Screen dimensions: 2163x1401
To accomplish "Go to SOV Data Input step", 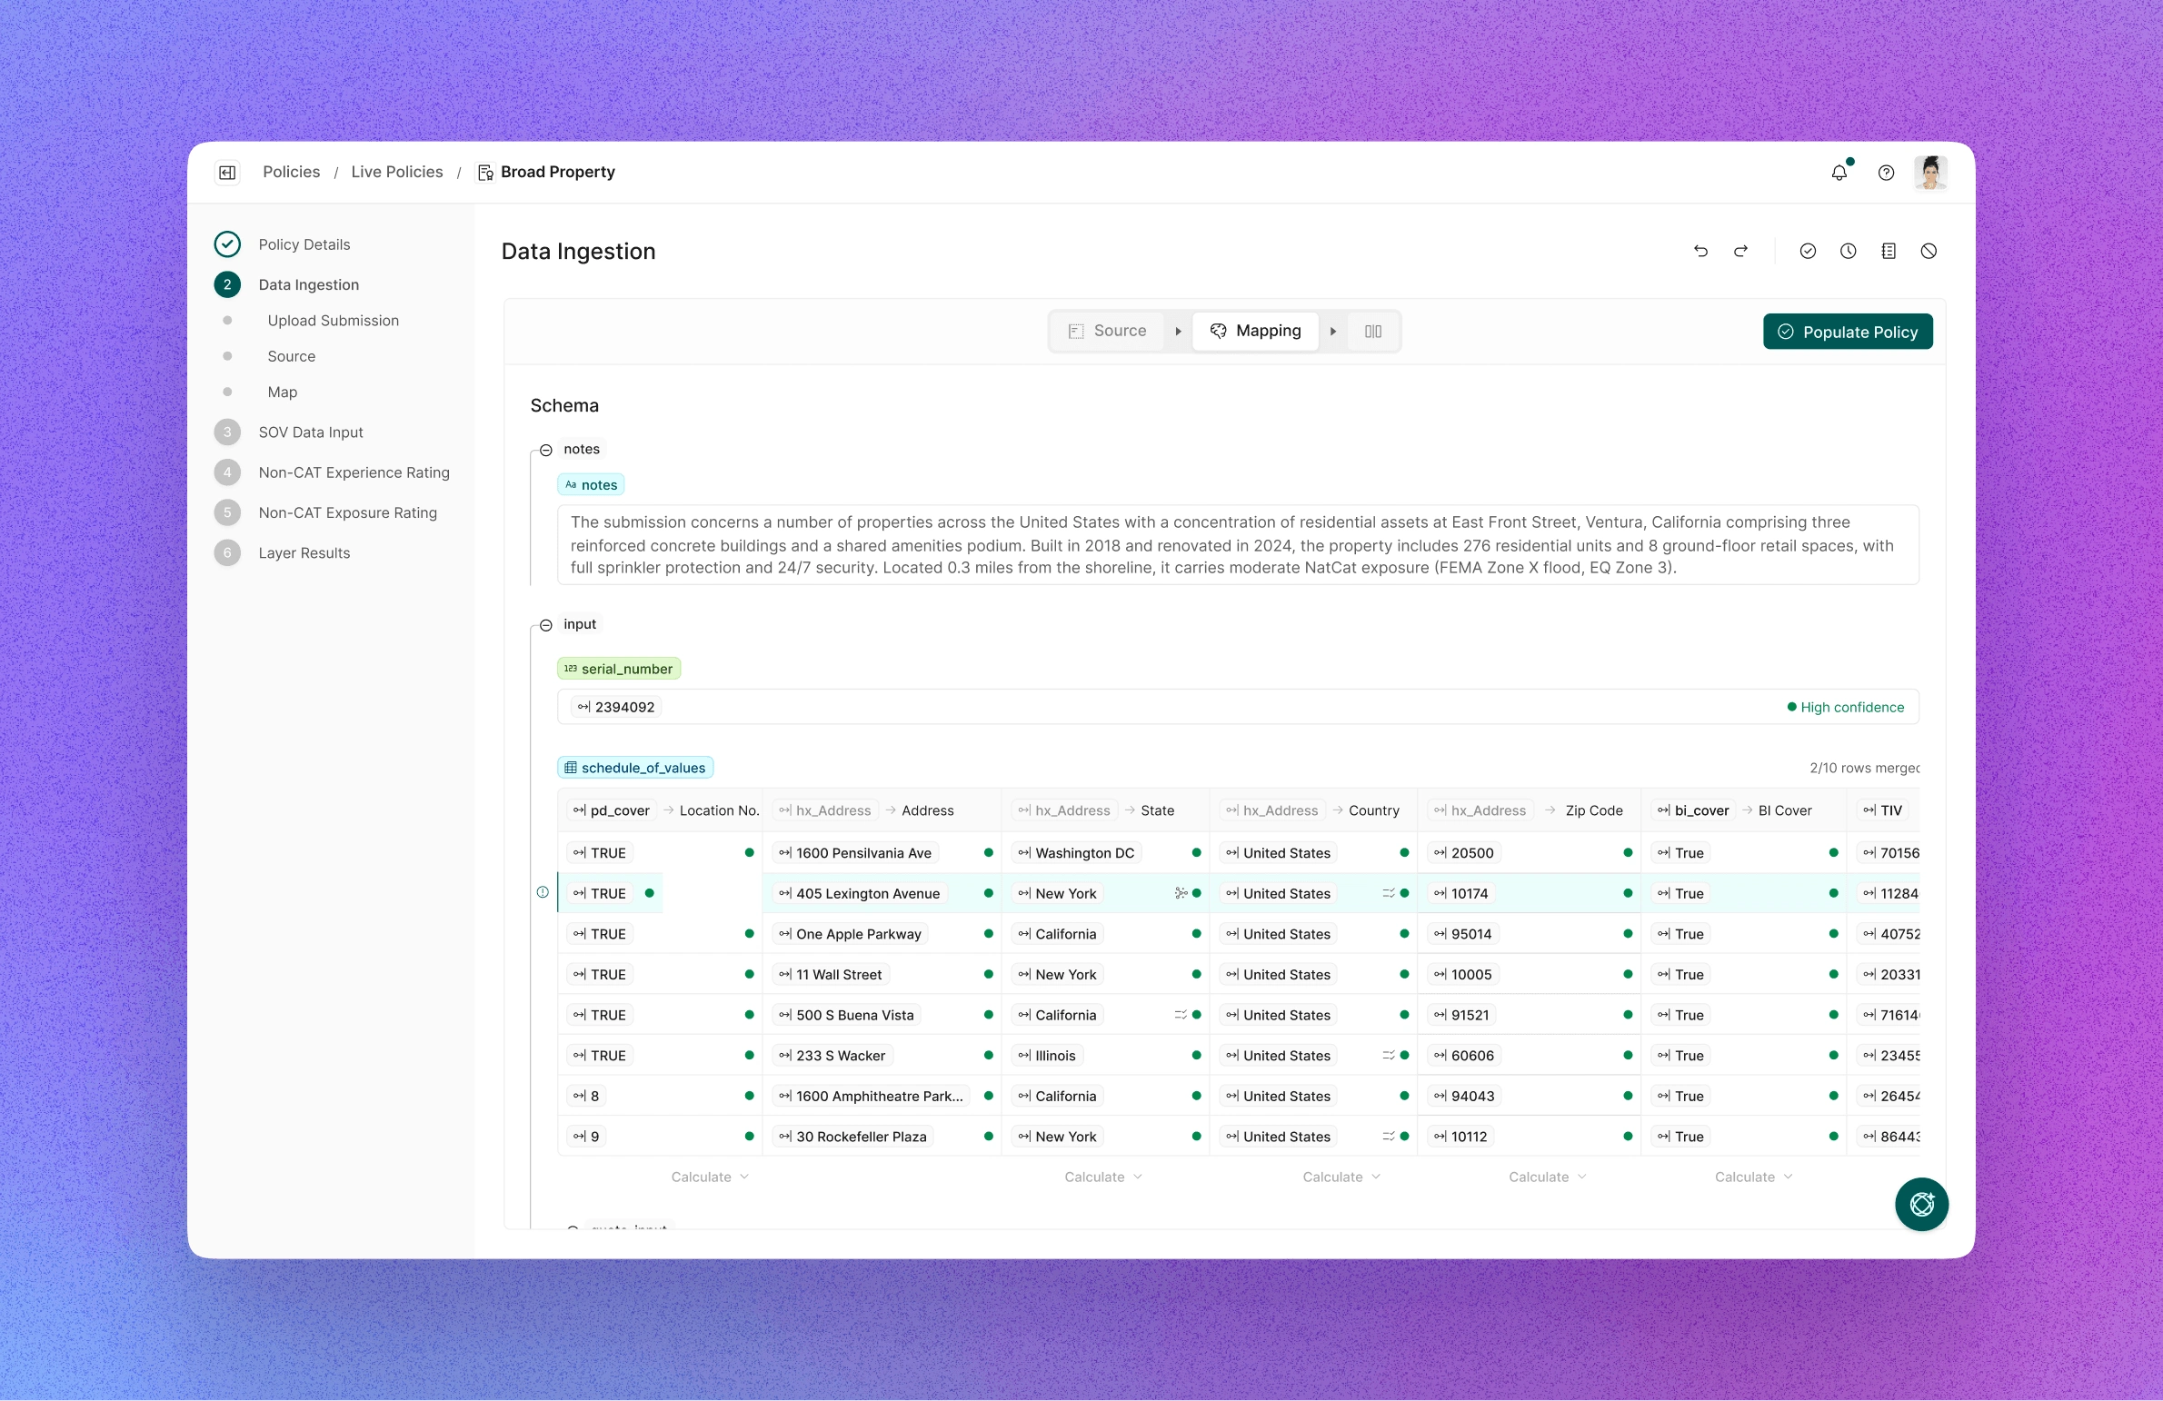I will click(311, 432).
